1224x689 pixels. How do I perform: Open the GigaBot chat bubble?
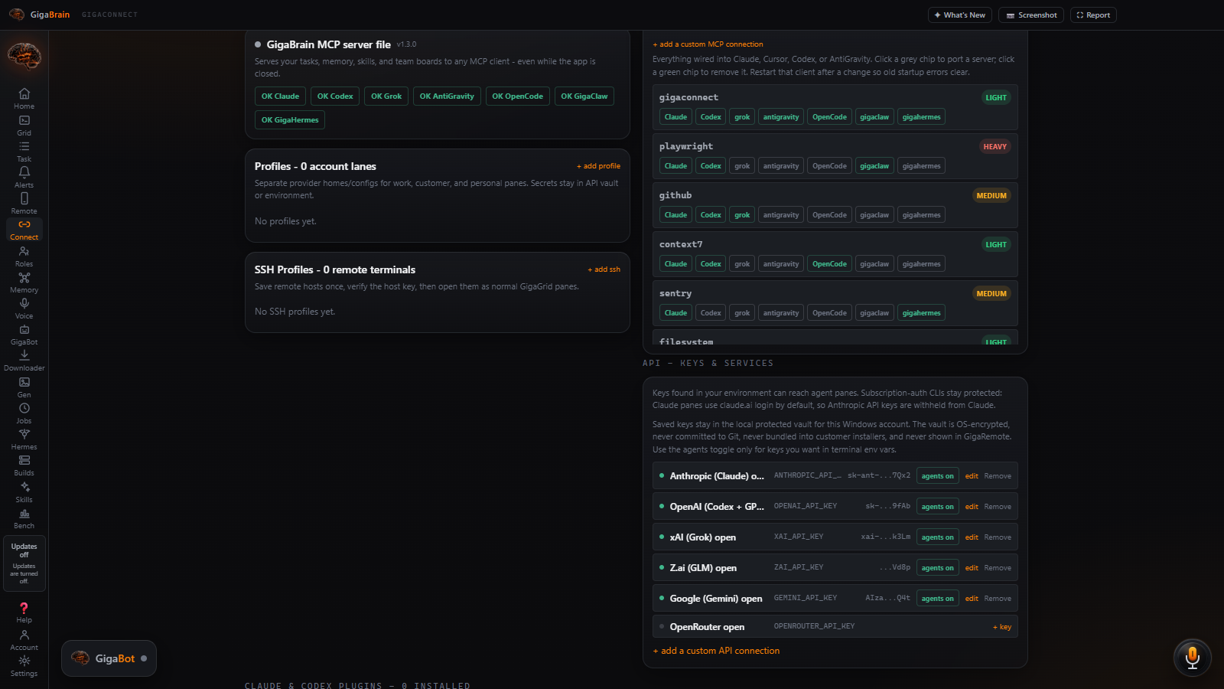click(109, 658)
